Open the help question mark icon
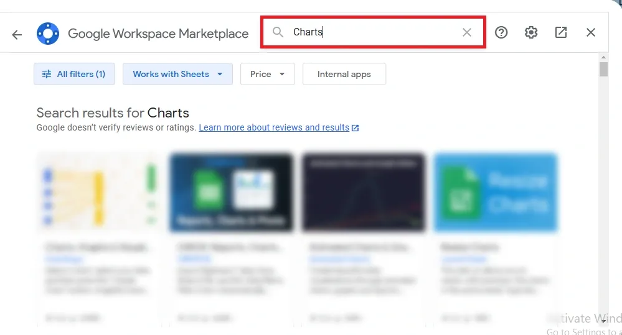Screen dimensions: 622x335 pyautogui.click(x=501, y=32)
